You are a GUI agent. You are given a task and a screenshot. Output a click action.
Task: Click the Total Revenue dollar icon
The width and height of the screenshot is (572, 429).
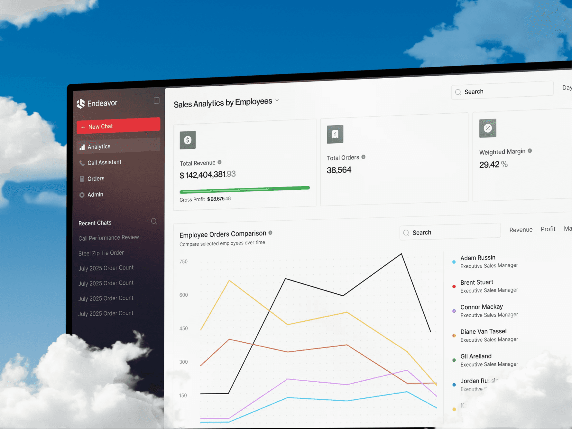pyautogui.click(x=188, y=140)
